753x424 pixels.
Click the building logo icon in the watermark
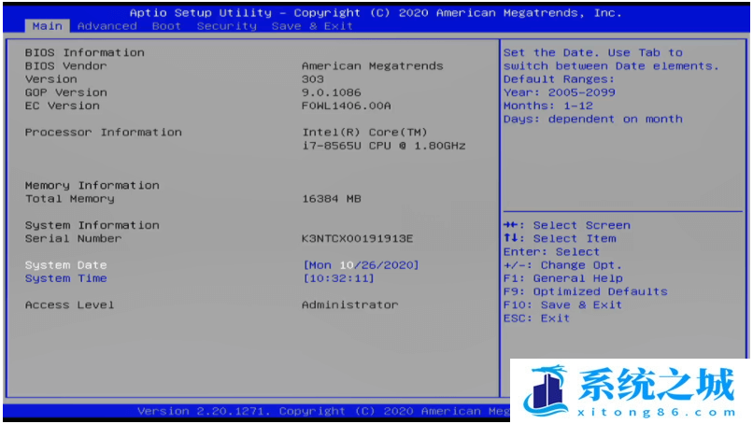pos(547,390)
